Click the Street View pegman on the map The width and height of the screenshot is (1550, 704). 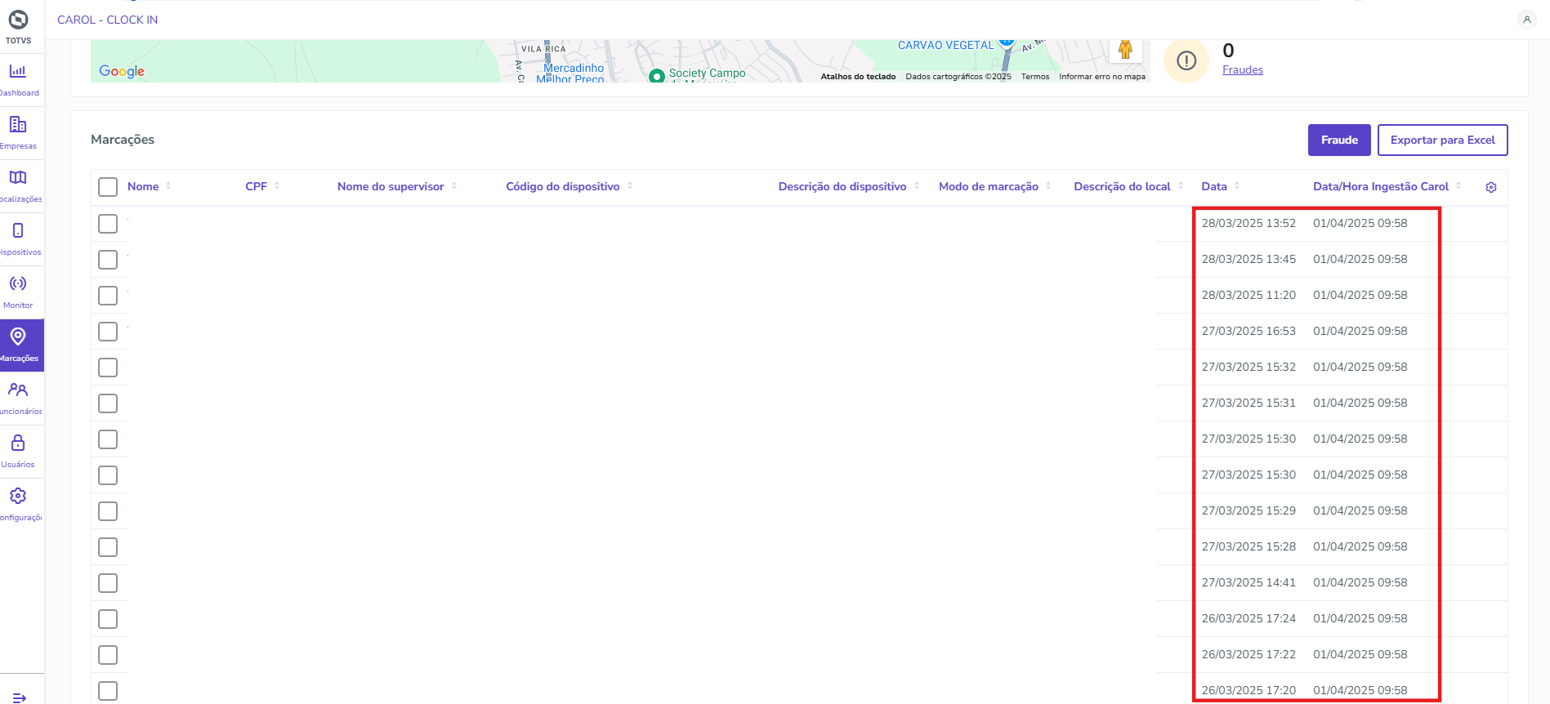(x=1125, y=50)
